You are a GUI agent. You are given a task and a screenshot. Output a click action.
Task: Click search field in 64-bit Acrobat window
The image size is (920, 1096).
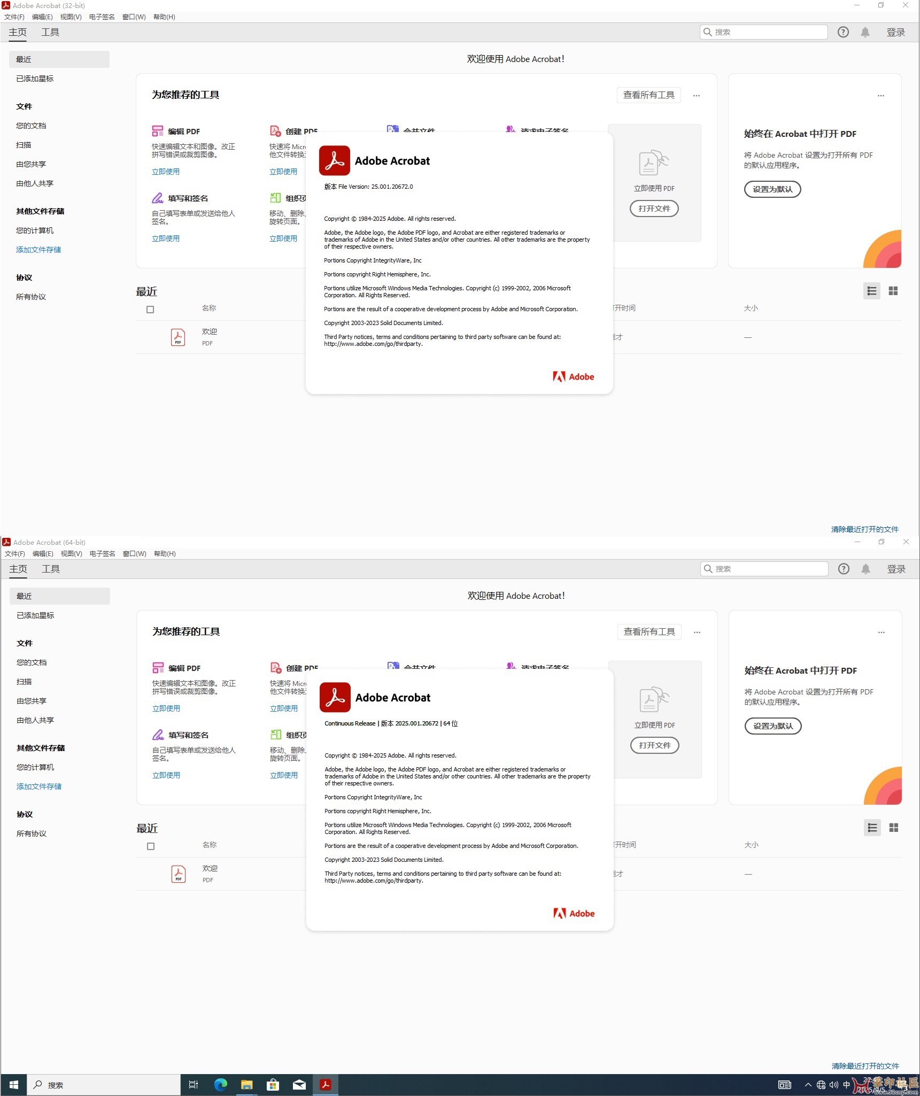(764, 569)
